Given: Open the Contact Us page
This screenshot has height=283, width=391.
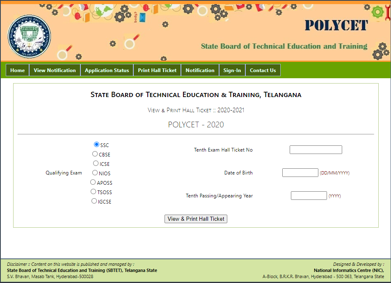Looking at the screenshot, I should [x=263, y=70].
